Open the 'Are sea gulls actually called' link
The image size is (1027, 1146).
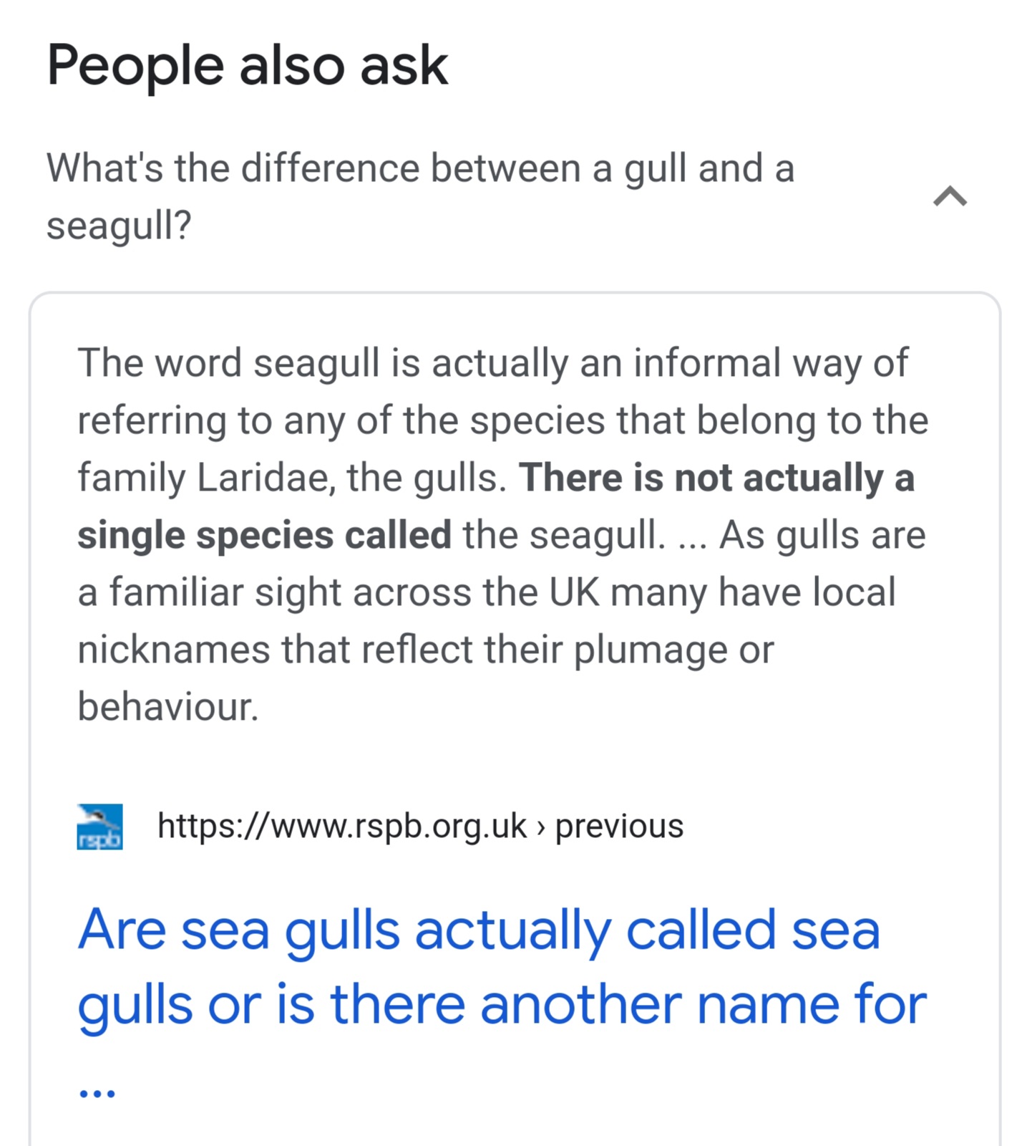478,930
